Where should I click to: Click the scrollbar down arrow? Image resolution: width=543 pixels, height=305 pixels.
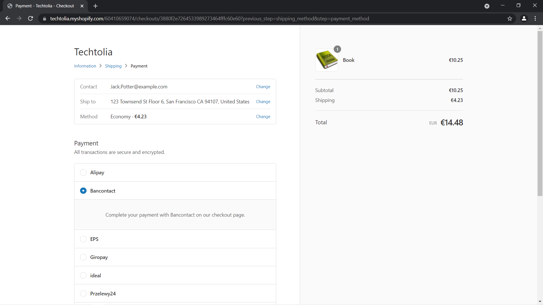(540, 301)
